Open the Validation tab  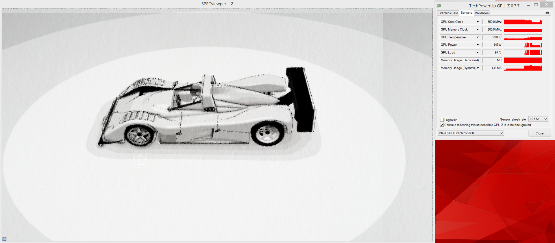pyautogui.click(x=482, y=13)
